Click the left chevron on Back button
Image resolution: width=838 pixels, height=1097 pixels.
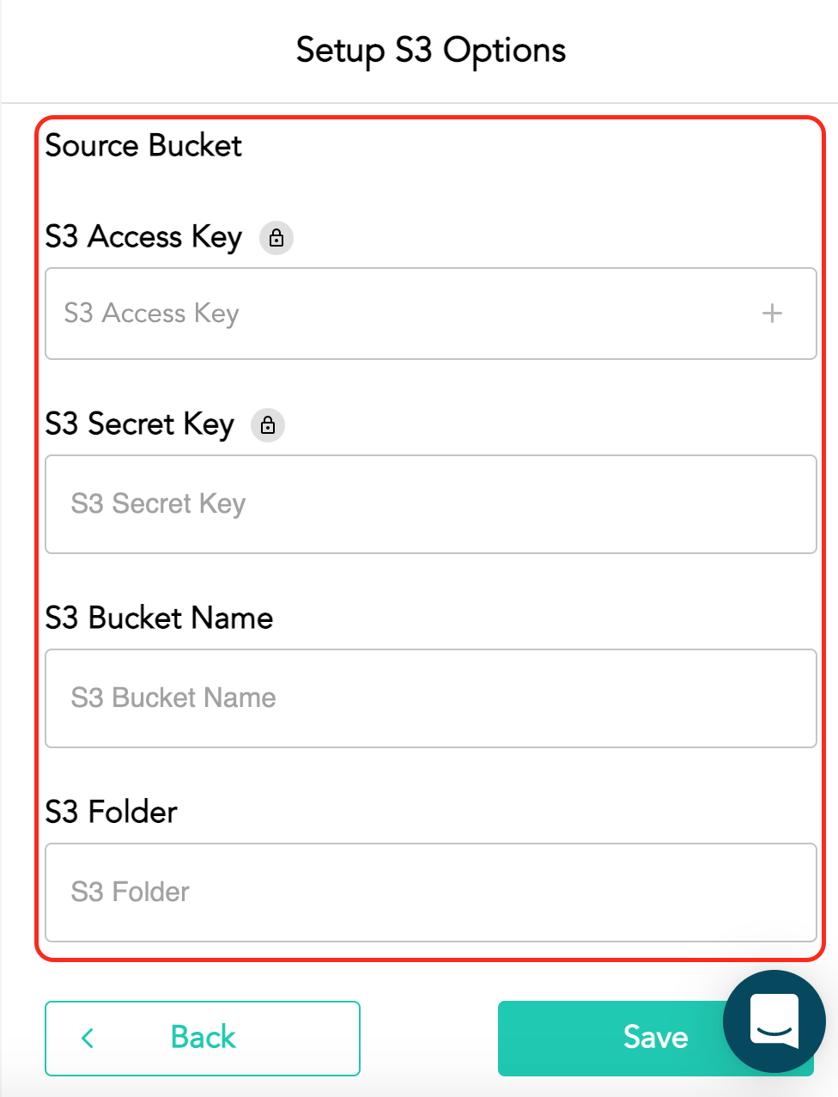coord(88,1038)
